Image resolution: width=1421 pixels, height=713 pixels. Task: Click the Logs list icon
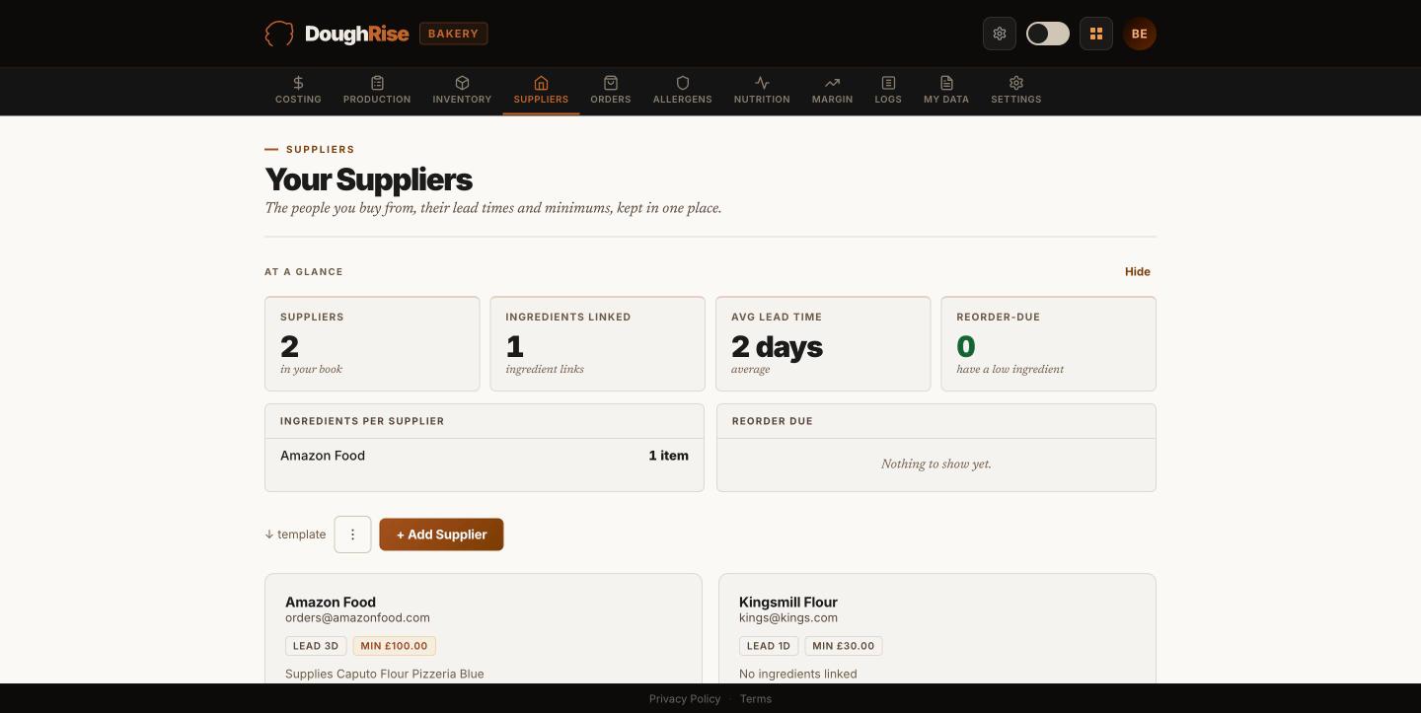(x=888, y=83)
